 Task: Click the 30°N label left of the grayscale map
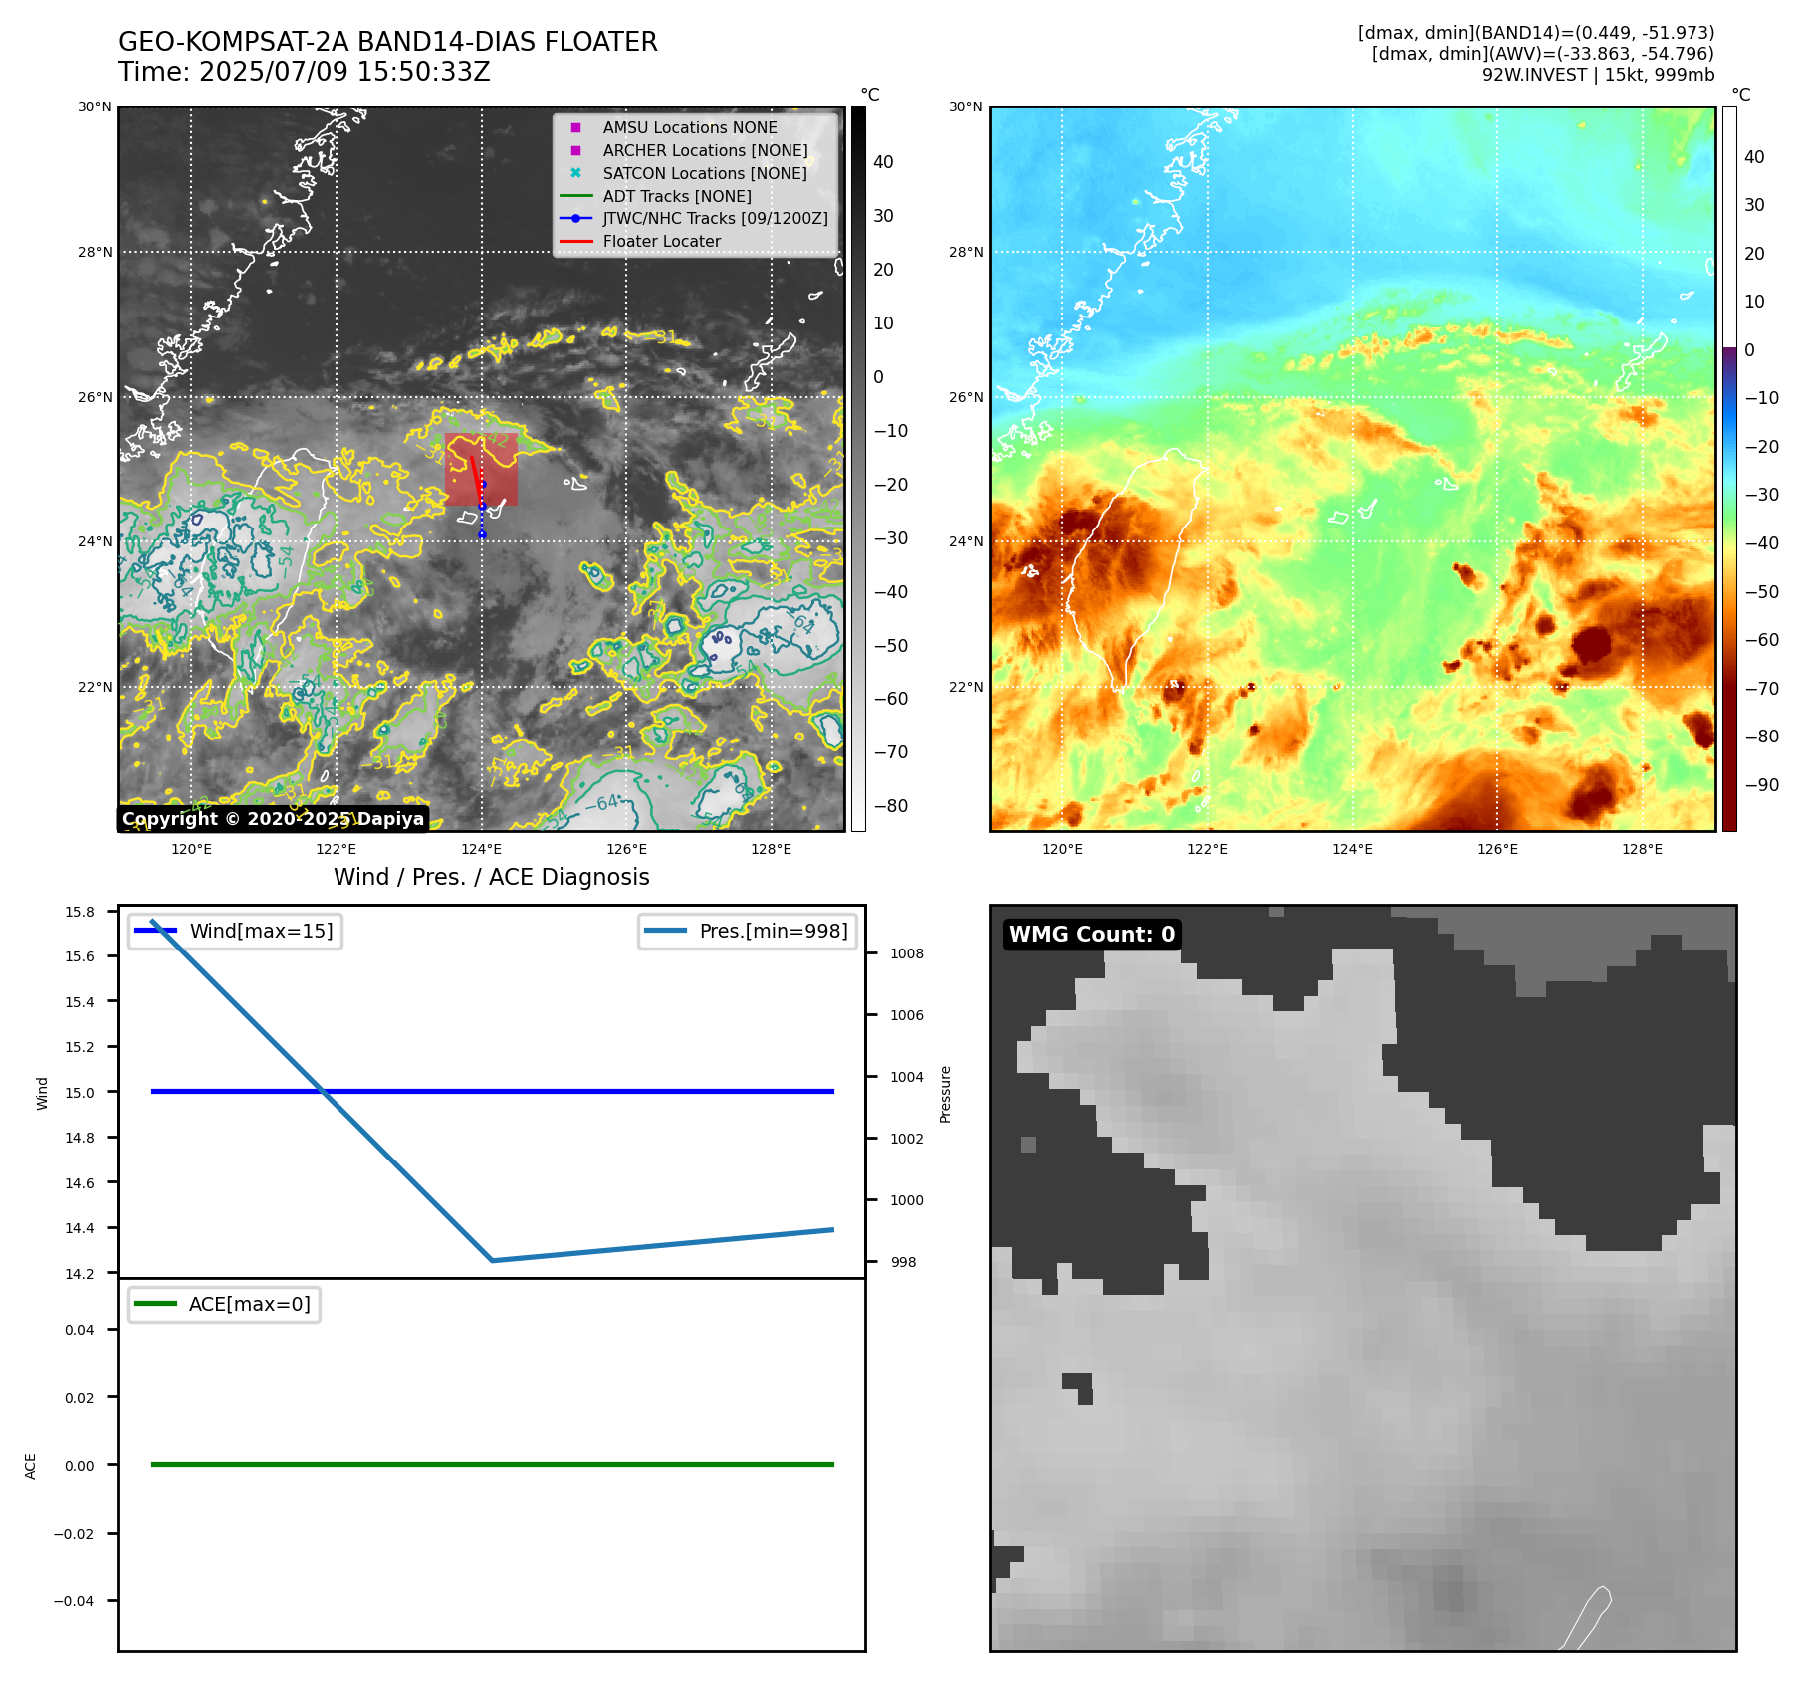point(95,106)
